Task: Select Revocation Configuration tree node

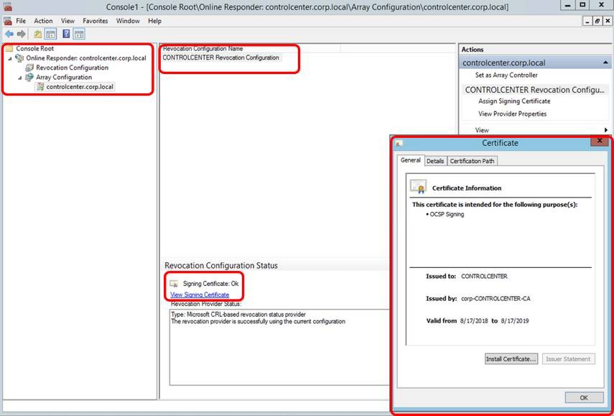Action: tap(72, 68)
